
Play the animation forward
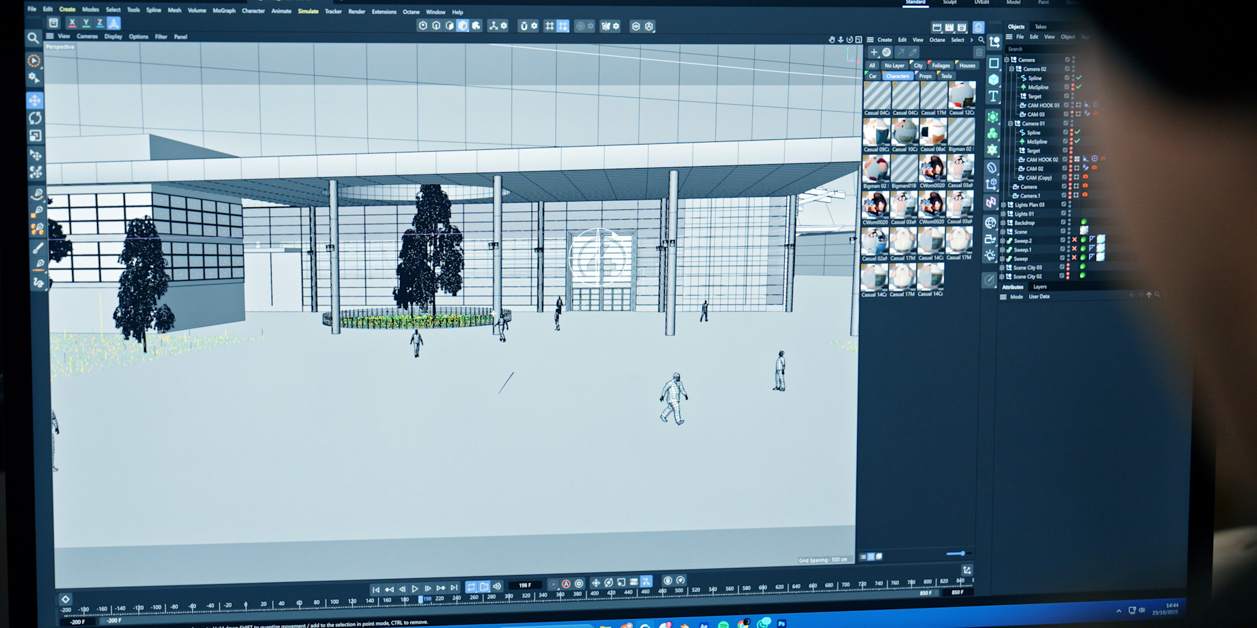tap(414, 589)
